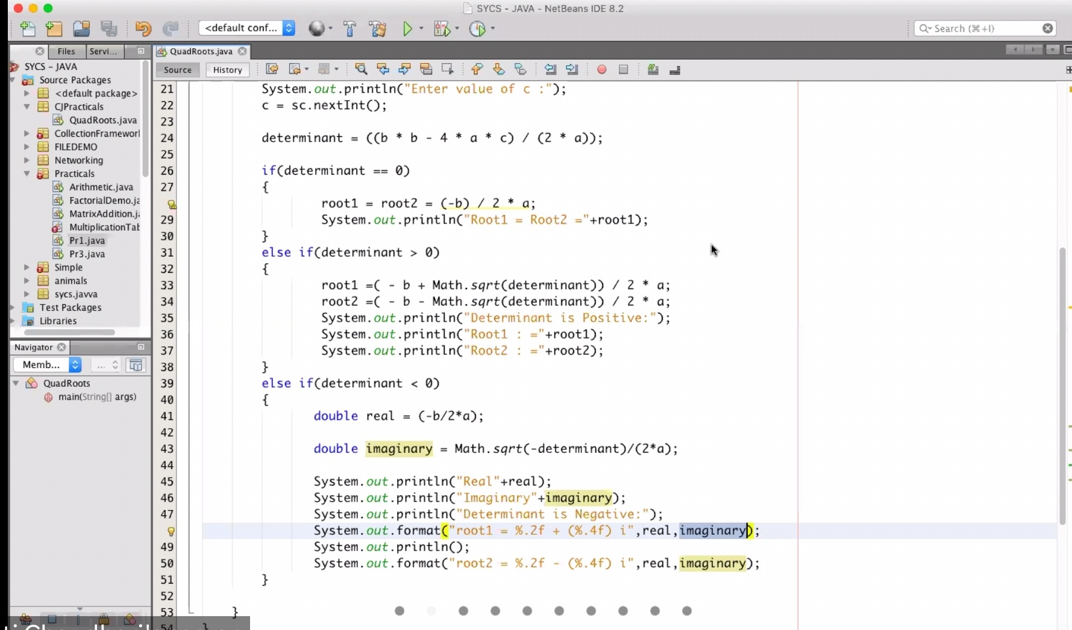The image size is (1072, 630).
Task: Switch to the Files tab
Action: coord(66,51)
